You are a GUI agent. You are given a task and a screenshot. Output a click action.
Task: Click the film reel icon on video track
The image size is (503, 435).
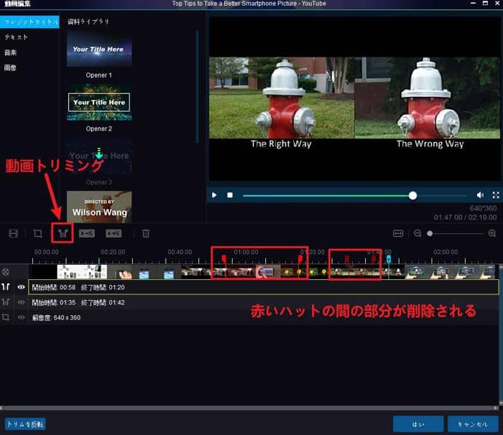[x=6, y=272]
